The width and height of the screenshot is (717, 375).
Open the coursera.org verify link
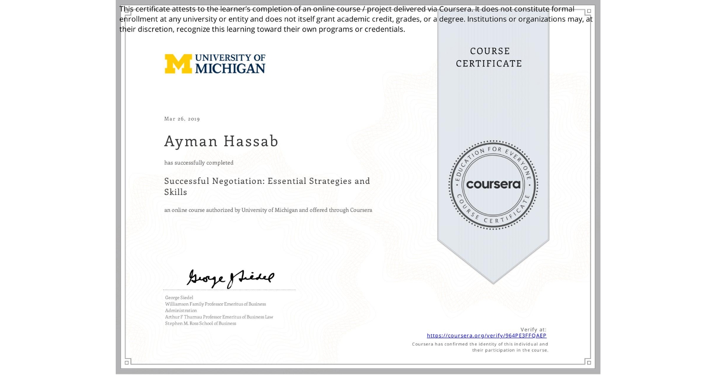tap(486, 335)
